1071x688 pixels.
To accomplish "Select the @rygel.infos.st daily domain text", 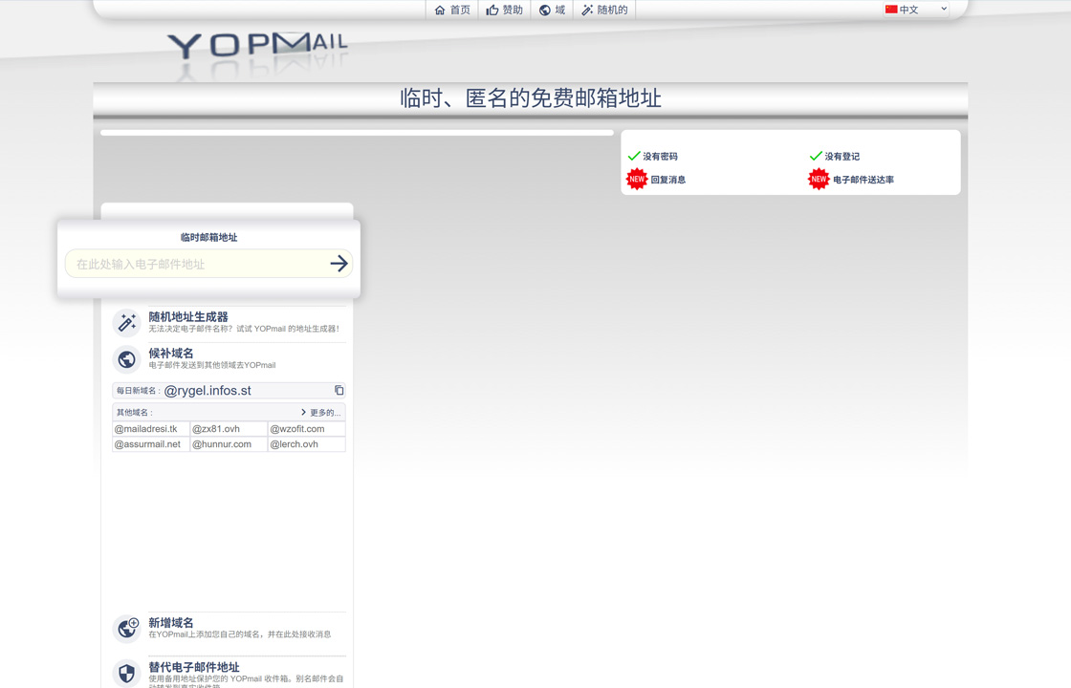I will tap(208, 391).
